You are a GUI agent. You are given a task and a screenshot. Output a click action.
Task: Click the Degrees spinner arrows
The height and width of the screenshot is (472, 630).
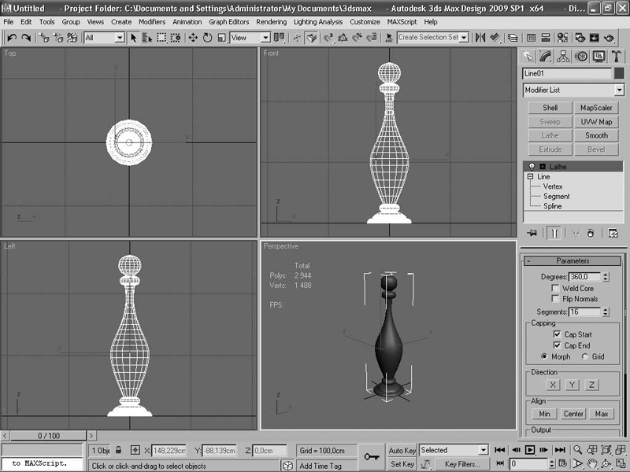pyautogui.click(x=606, y=277)
